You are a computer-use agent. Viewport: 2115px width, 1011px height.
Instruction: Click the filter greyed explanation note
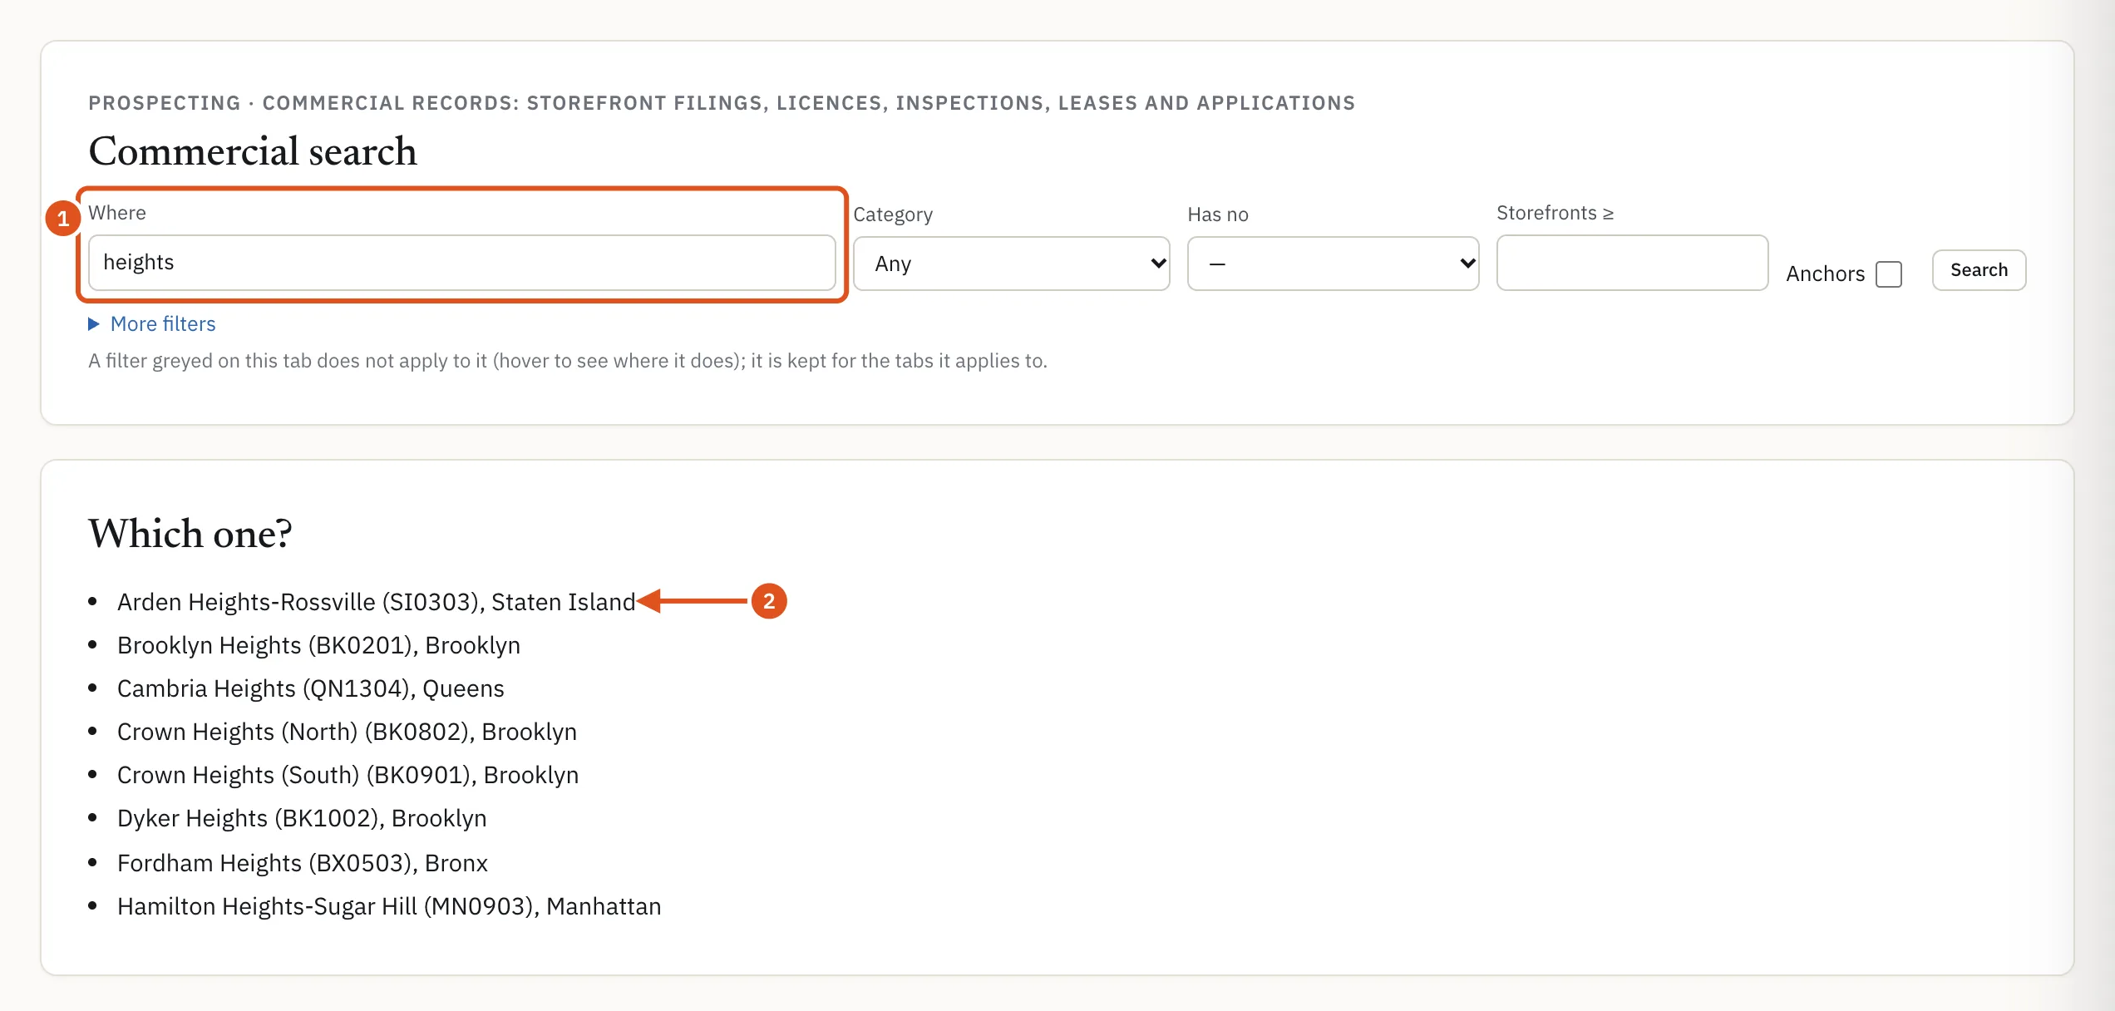click(x=568, y=361)
